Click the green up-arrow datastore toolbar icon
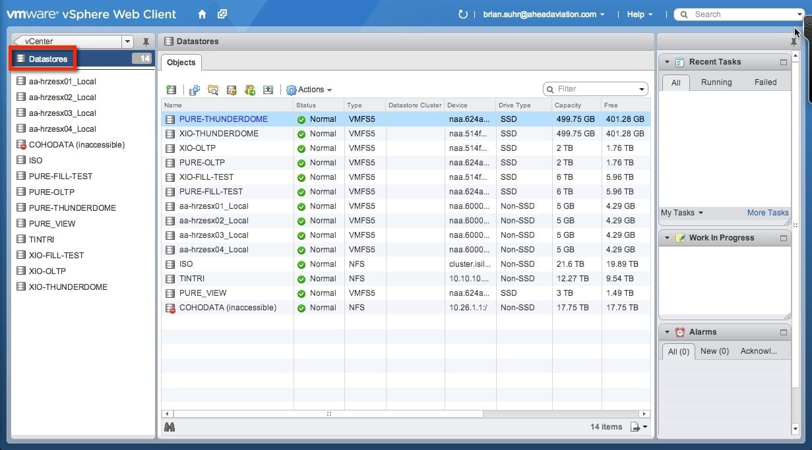Image resolution: width=812 pixels, height=450 pixels. 268,90
